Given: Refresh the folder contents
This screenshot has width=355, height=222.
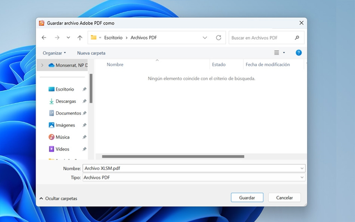Looking at the screenshot, I should tap(219, 37).
